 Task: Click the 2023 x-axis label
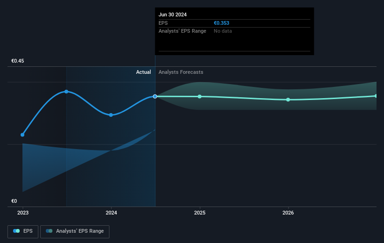[x=23, y=213]
